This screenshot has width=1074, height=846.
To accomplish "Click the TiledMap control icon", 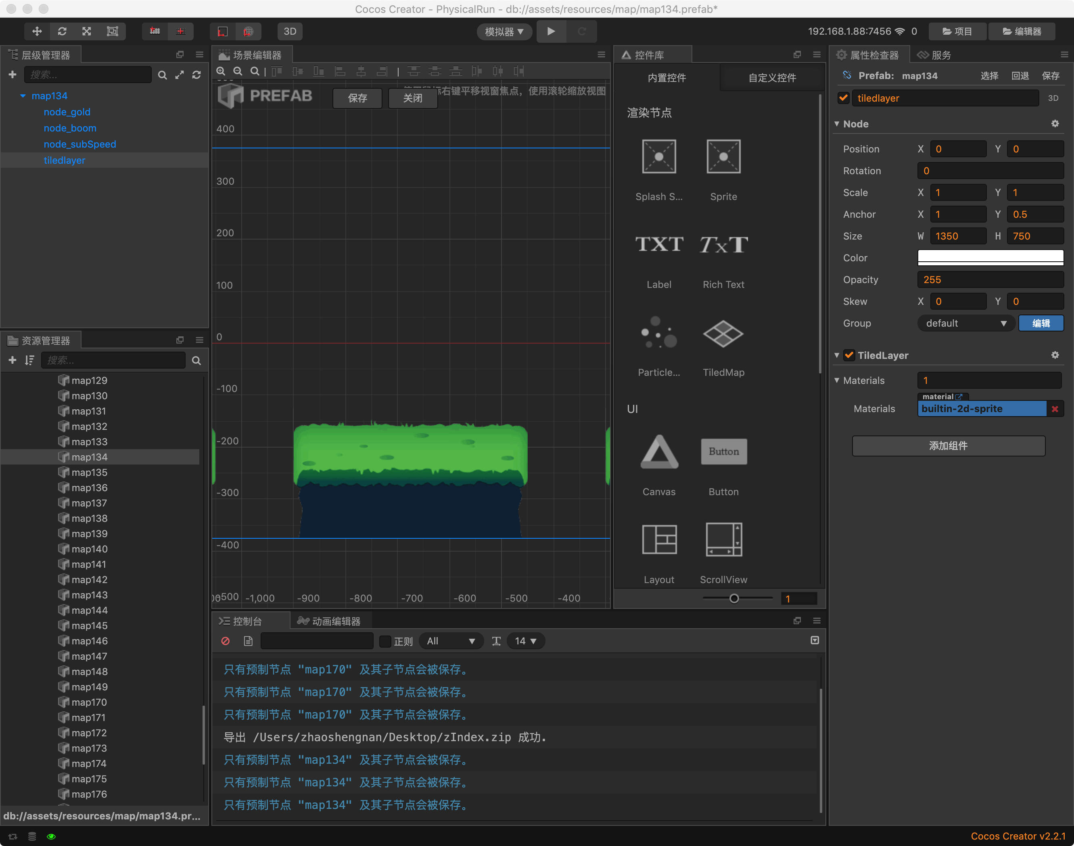I will coord(723,334).
